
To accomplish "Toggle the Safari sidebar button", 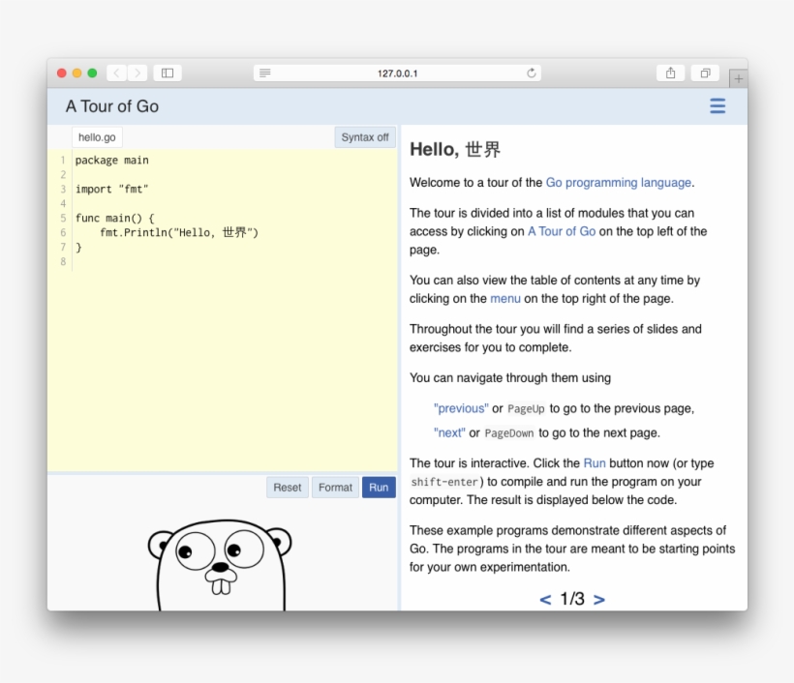I will pyautogui.click(x=168, y=74).
